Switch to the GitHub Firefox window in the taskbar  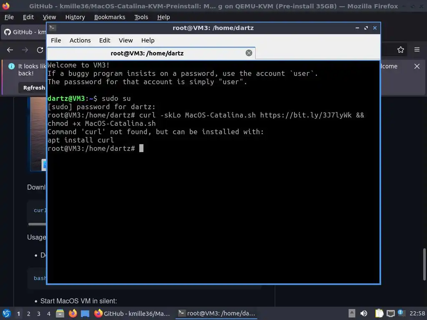point(132,313)
